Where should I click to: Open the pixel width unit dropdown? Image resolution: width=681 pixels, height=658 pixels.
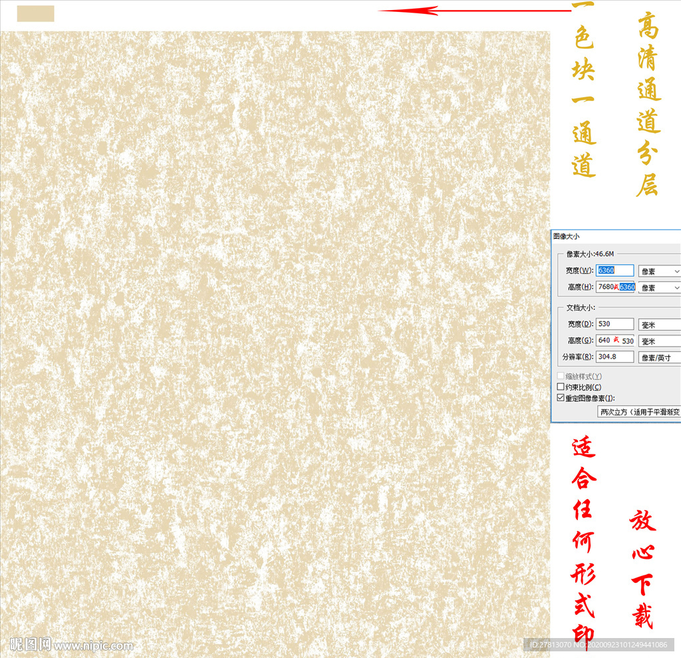pos(659,271)
